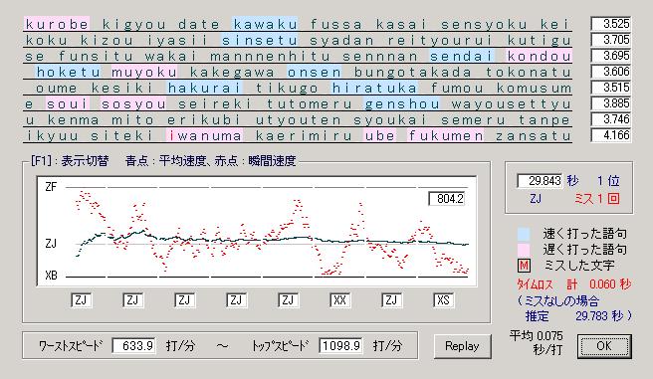Click the blue highlighted word hiratuka
Viewport: 653px width, 379px height.
(x=374, y=88)
